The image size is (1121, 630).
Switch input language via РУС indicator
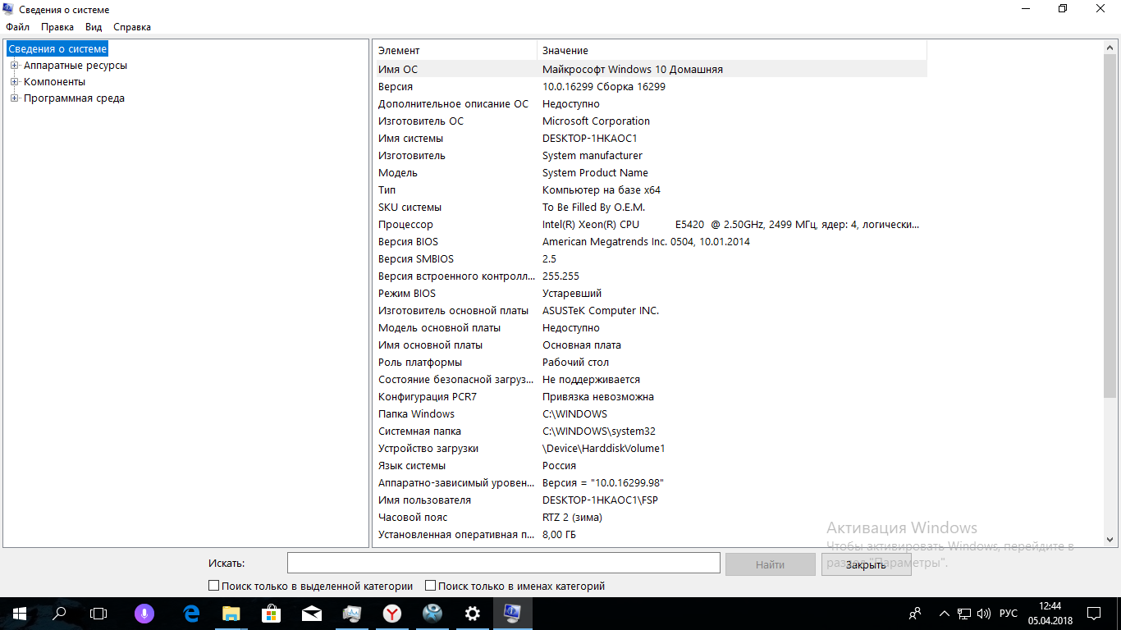pyautogui.click(x=1009, y=614)
